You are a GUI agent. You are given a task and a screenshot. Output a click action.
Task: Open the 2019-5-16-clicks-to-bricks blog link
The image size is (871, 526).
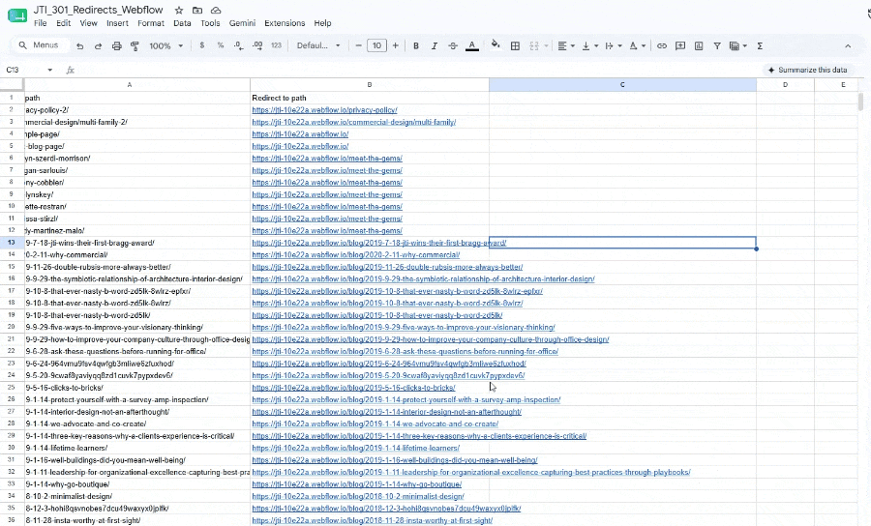tap(353, 388)
